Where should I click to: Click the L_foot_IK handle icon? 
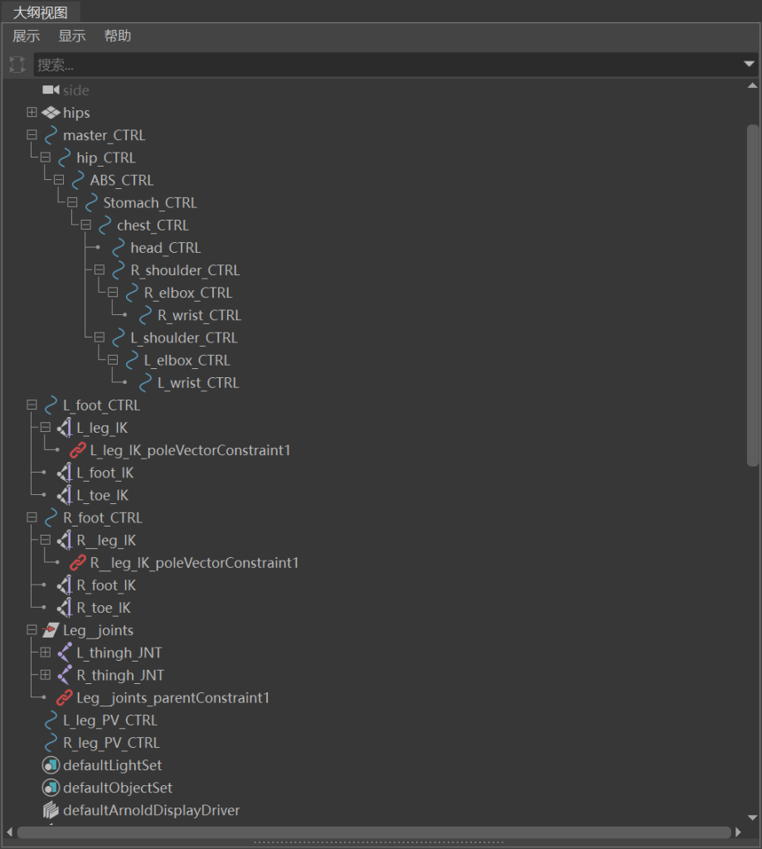click(x=65, y=473)
